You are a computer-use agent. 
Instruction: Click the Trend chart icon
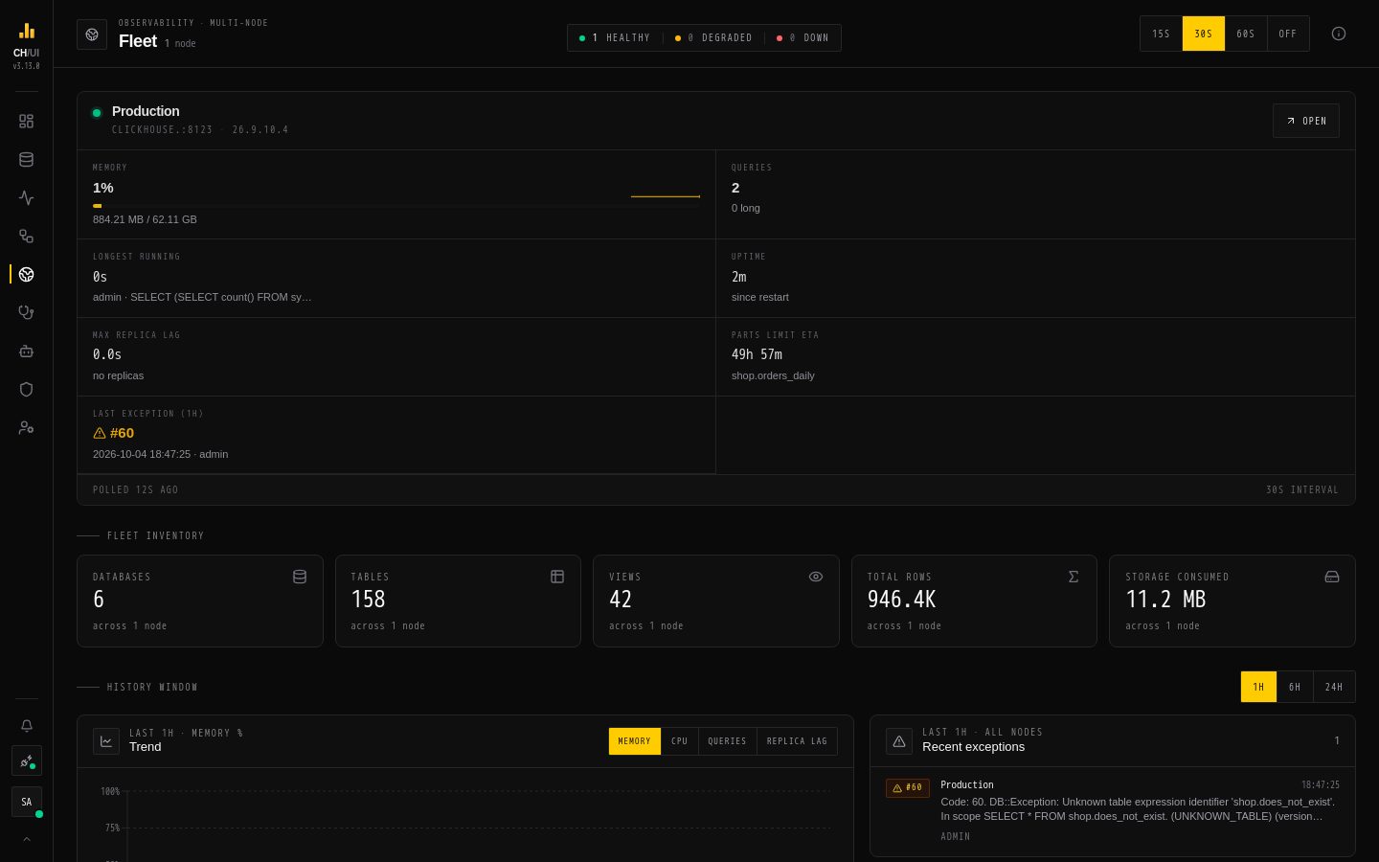click(106, 741)
